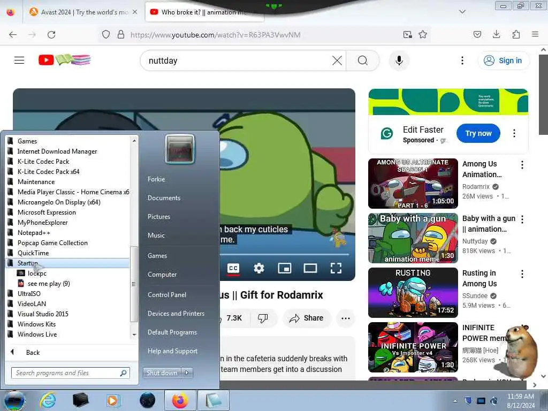Open video player settings gear

click(x=258, y=269)
